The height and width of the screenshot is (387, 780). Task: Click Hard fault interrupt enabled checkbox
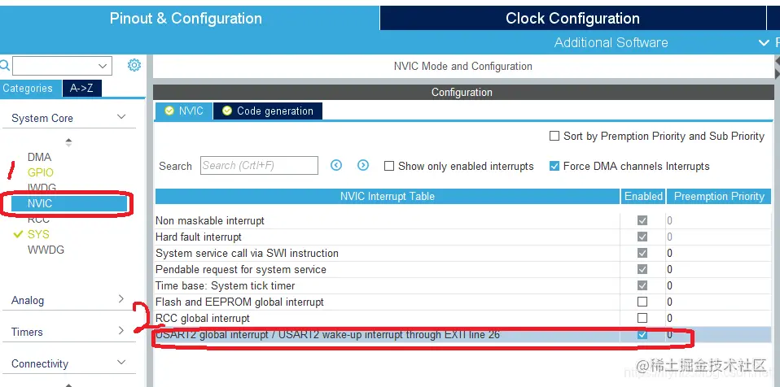(642, 237)
